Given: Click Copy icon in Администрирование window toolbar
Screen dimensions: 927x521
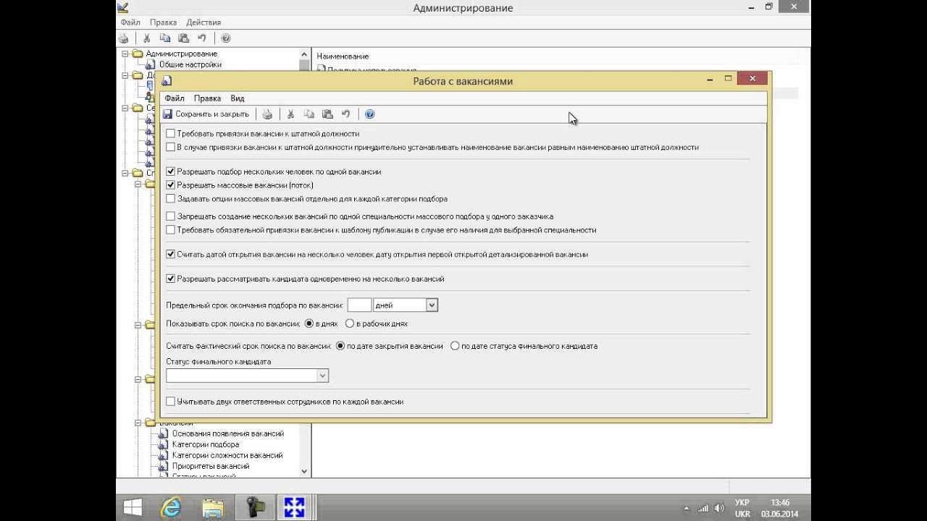Looking at the screenshot, I should pos(165,38).
